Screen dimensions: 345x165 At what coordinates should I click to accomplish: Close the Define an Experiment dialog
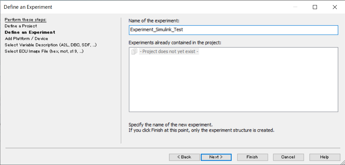pos(335,7)
